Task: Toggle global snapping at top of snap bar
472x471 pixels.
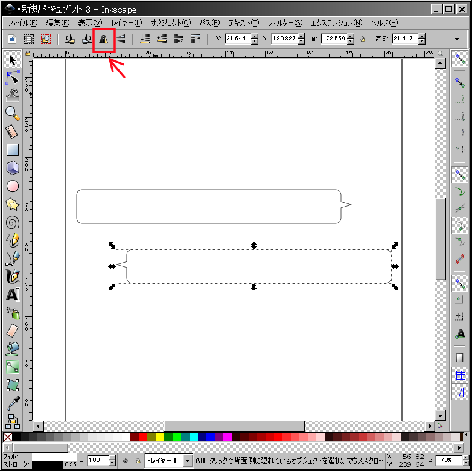Action: pyautogui.click(x=460, y=59)
